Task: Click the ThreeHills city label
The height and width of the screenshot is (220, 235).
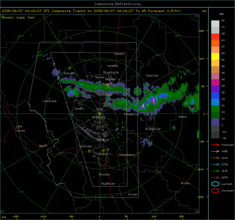Action: click(131, 114)
